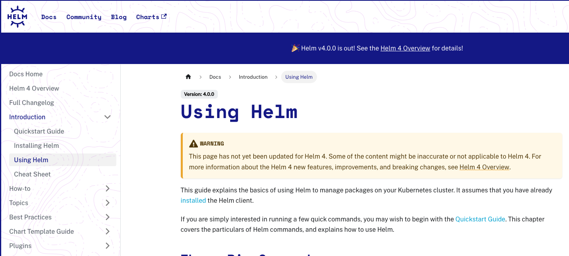Go to Docs in the breadcrumb
Viewport: 569px width, 256px height.
point(215,77)
